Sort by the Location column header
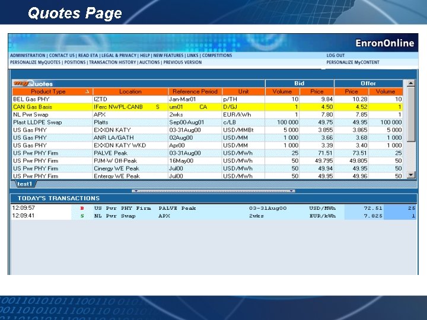 [x=130, y=92]
